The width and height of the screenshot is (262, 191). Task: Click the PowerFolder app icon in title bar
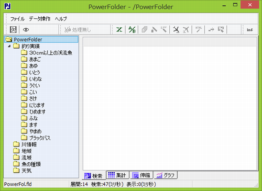point(8,6)
